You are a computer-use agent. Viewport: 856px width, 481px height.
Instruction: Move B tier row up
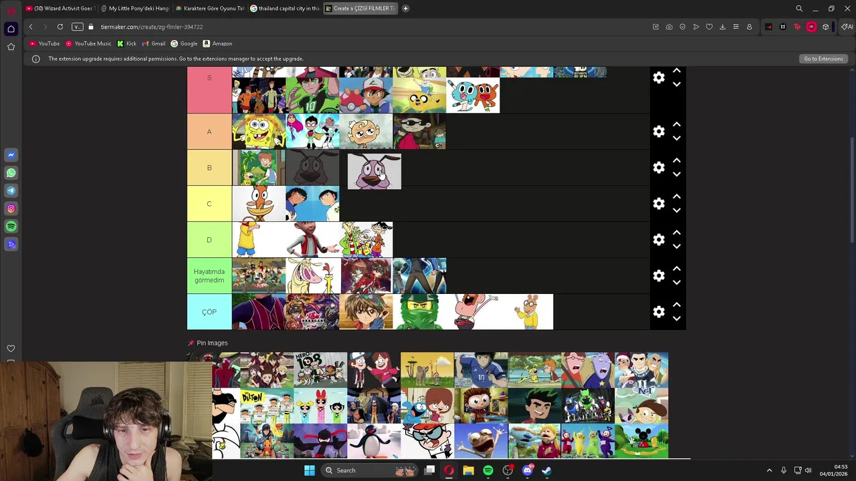pyautogui.click(x=677, y=160)
